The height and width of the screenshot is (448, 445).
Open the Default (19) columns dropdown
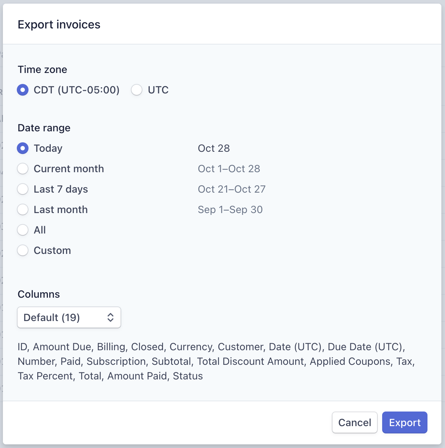[69, 317]
